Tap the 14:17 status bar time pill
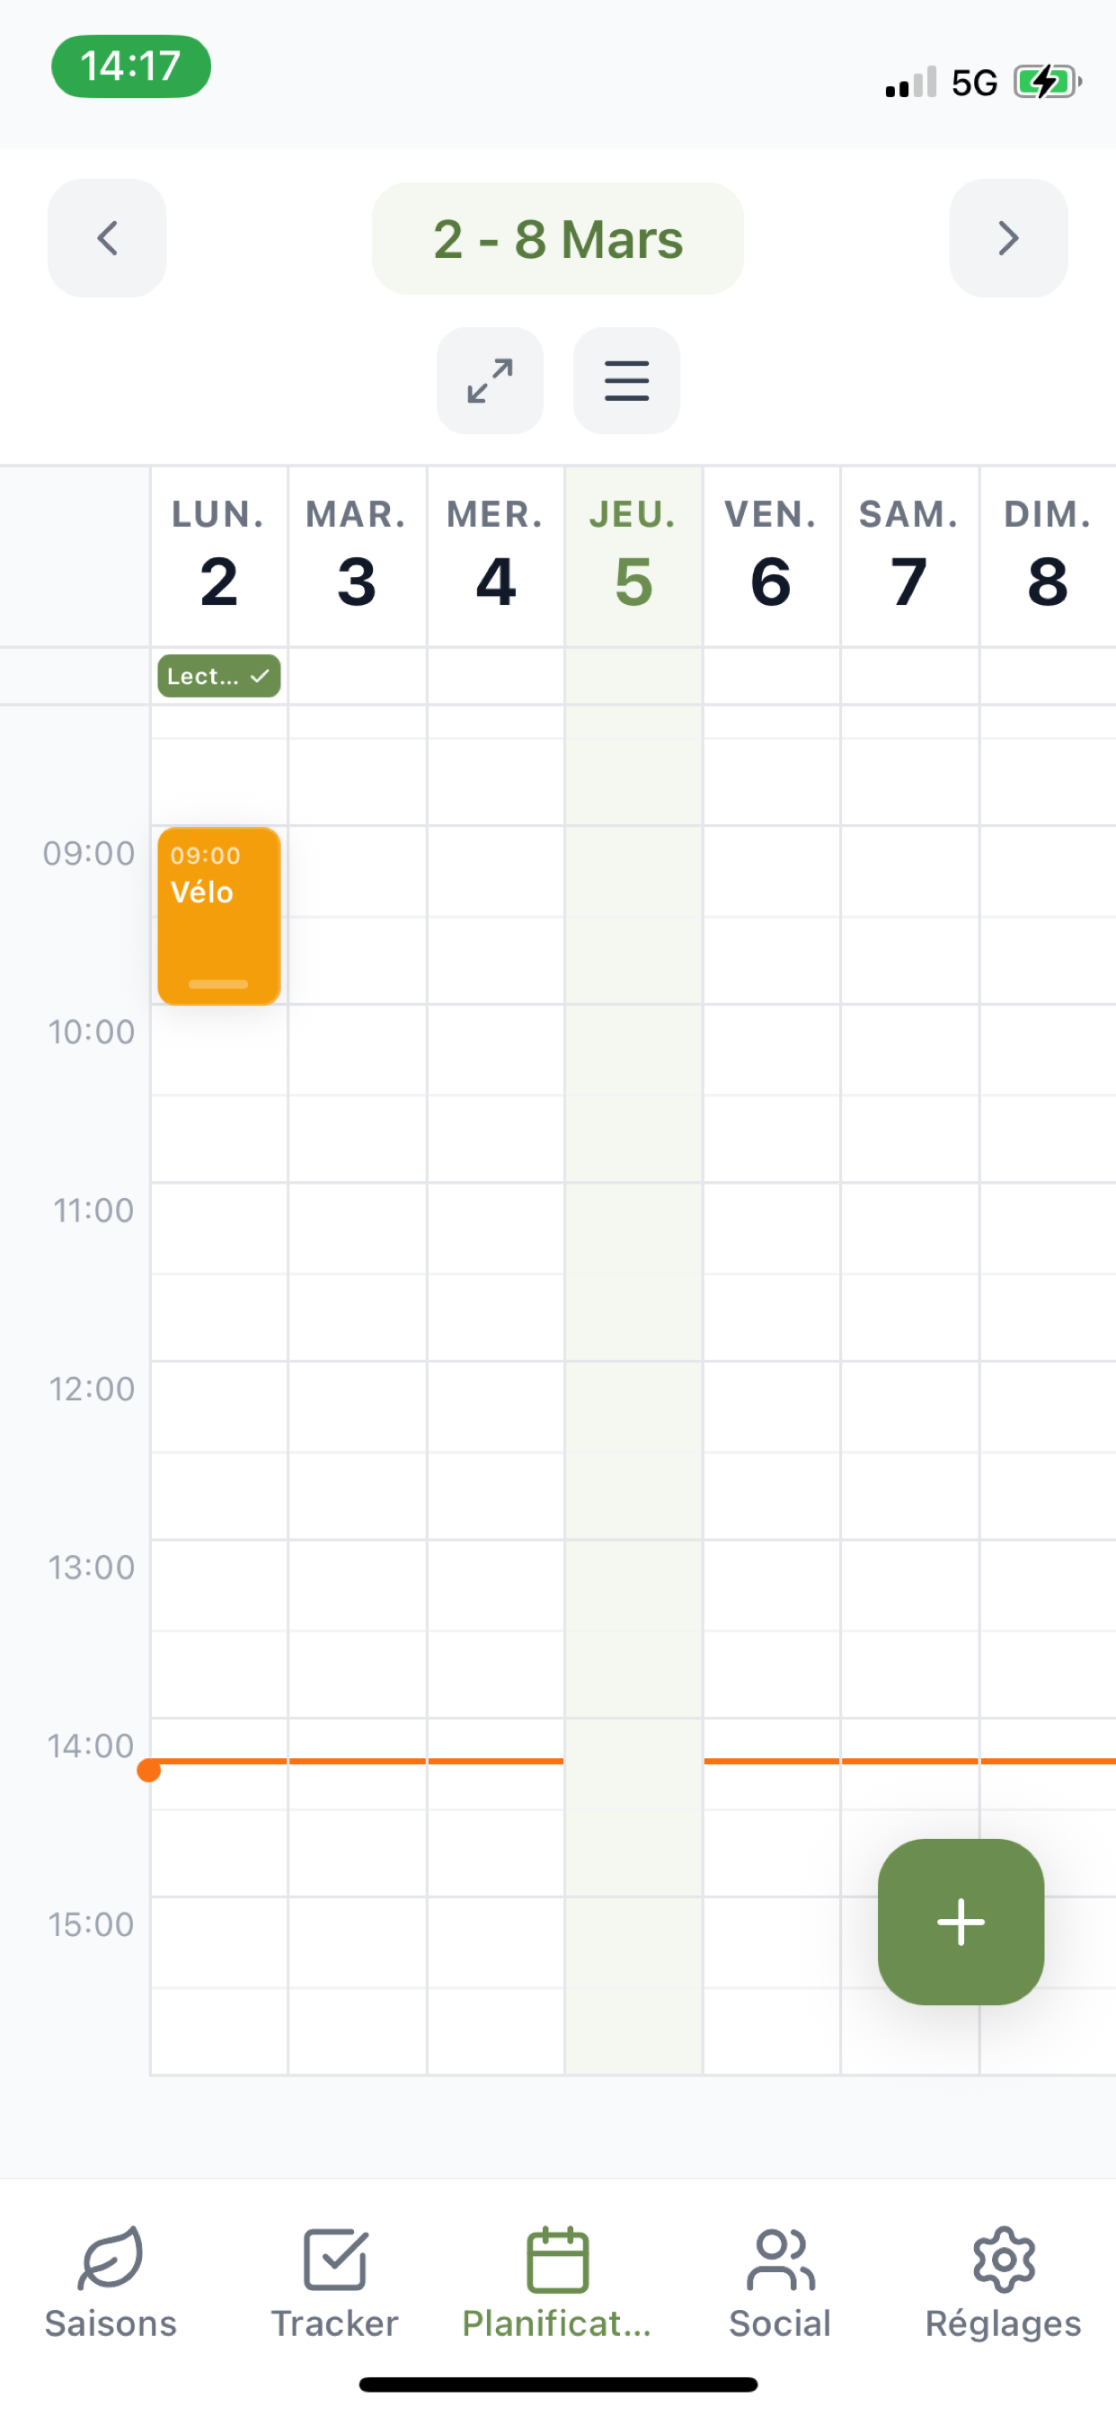The width and height of the screenshot is (1116, 2416). (130, 67)
